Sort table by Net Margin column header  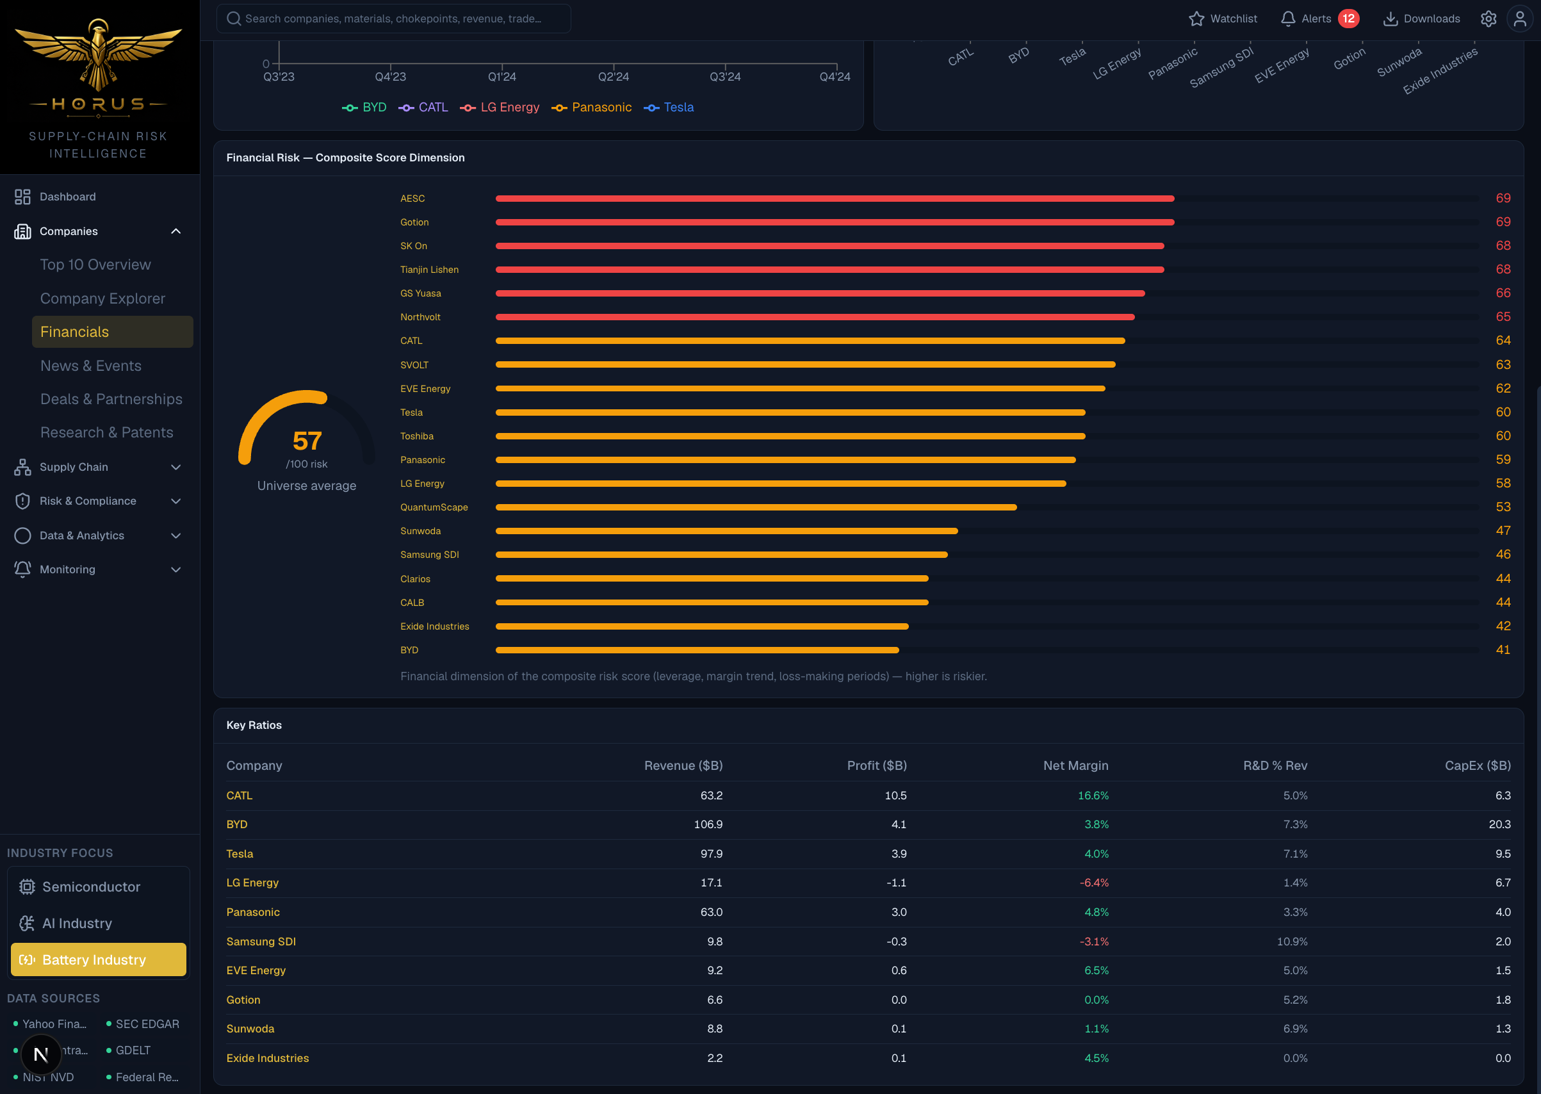coord(1075,766)
